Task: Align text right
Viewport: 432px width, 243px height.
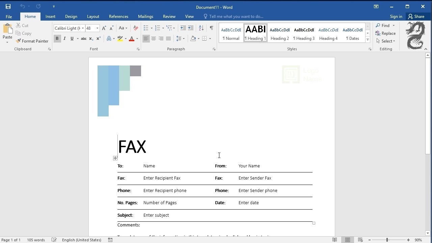Action: tap(161, 38)
